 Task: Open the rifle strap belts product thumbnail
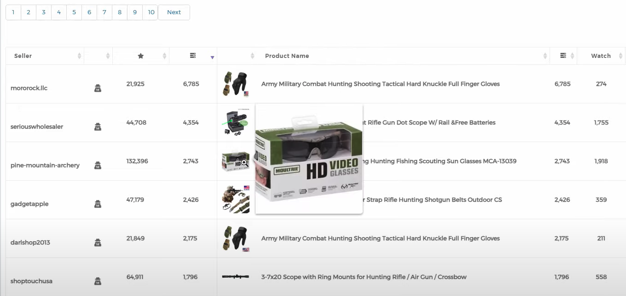[236, 199]
